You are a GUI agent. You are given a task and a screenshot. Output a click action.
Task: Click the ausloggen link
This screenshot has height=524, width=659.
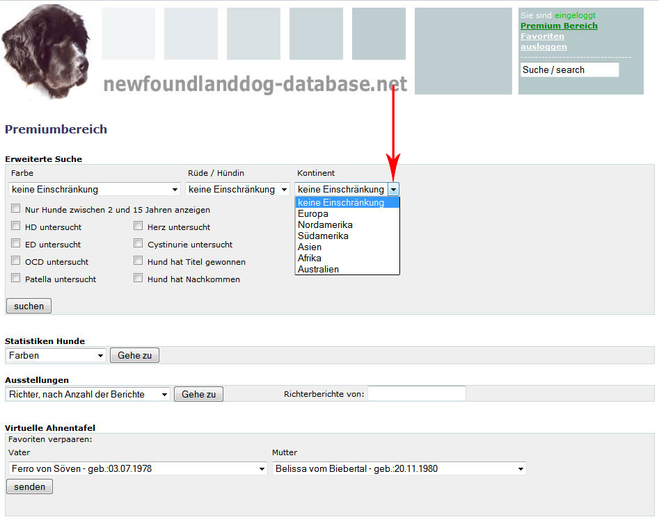pos(543,47)
